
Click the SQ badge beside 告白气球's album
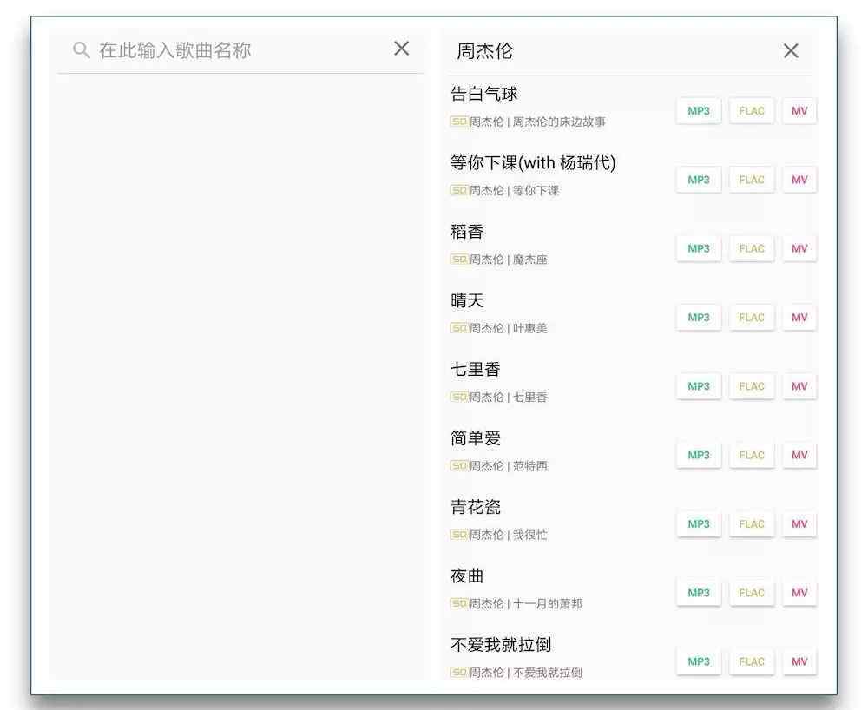pos(459,122)
